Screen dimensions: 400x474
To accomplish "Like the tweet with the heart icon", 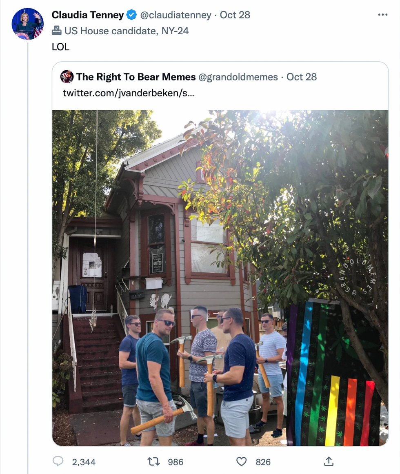I will click(241, 462).
